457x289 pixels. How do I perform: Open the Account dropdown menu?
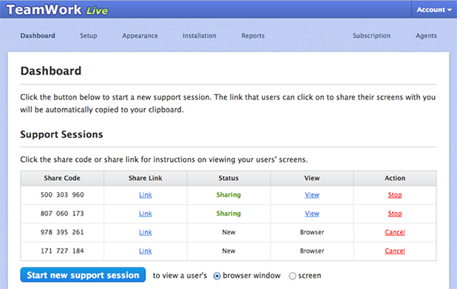pyautogui.click(x=434, y=10)
